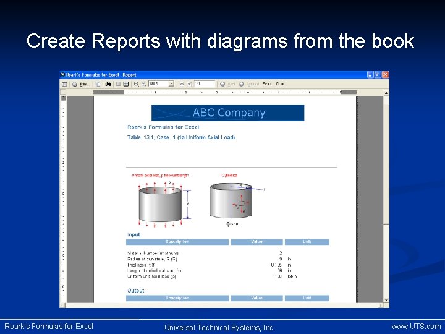Screen dimensions: 445x334
Task: Go to the next page arrow icon
Action: click(189, 84)
